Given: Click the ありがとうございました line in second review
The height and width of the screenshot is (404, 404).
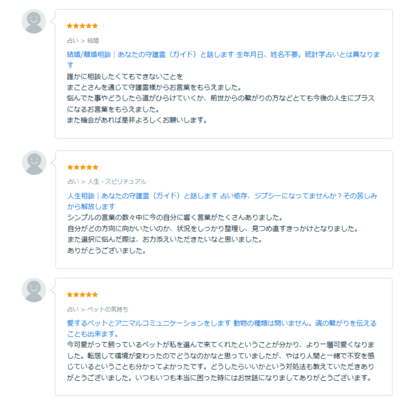Looking at the screenshot, I should (x=107, y=251).
